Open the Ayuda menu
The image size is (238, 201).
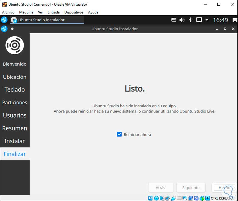pos(93,12)
